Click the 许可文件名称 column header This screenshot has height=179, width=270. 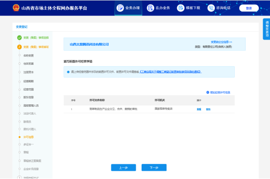pyautogui.click(x=97, y=100)
